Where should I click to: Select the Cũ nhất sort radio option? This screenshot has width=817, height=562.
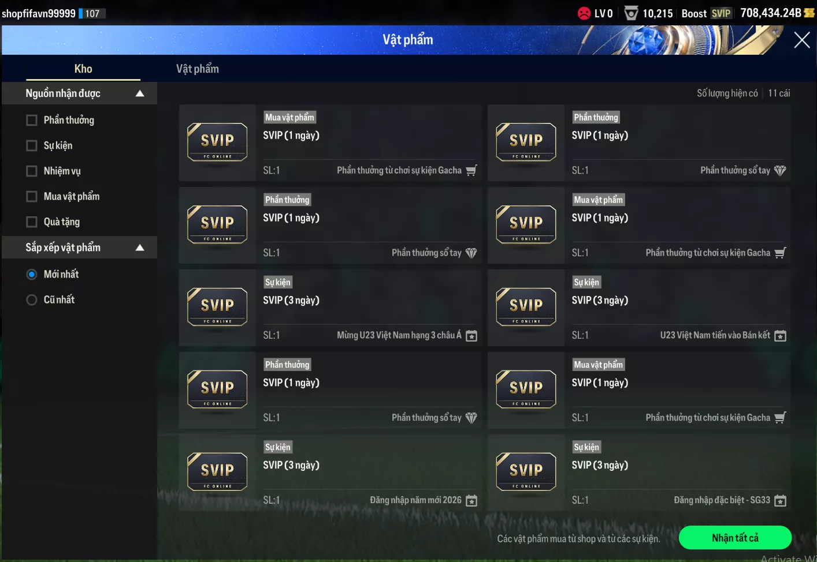(32, 299)
